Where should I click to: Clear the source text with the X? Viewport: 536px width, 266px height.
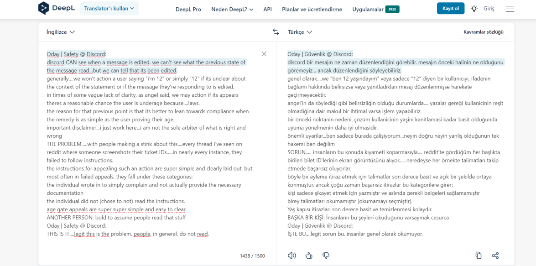tap(264, 54)
